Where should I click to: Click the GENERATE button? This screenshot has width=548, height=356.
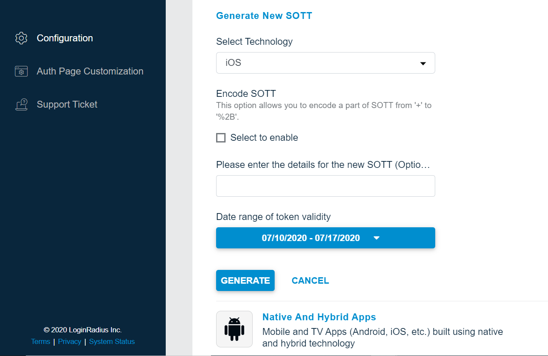click(245, 280)
